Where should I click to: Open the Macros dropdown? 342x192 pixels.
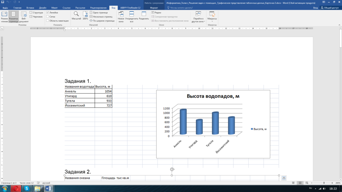[x=212, y=17]
